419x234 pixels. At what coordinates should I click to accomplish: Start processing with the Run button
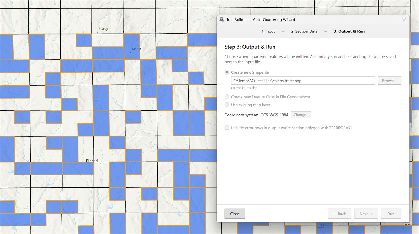pyautogui.click(x=391, y=214)
